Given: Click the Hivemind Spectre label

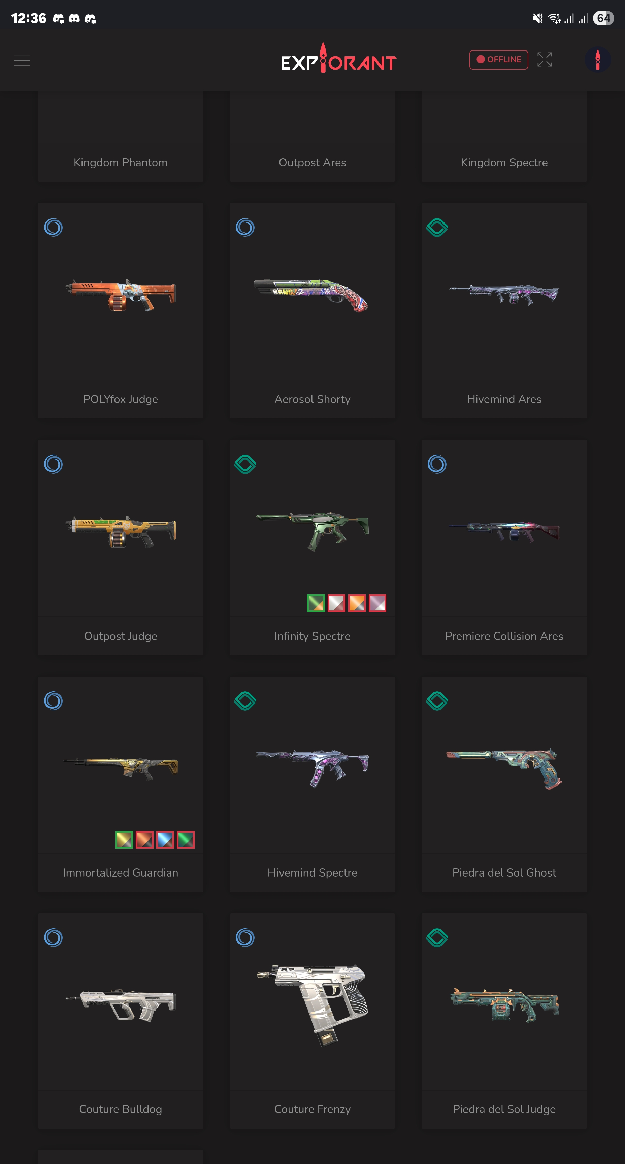Looking at the screenshot, I should tap(312, 872).
